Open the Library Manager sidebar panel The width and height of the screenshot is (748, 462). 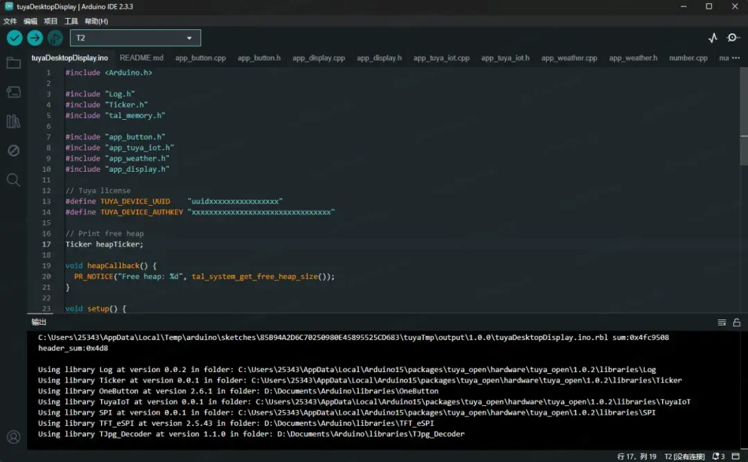click(x=13, y=122)
